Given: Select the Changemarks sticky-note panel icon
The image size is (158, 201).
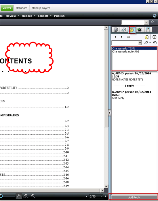Looking at the screenshot, I should click(x=132, y=30).
